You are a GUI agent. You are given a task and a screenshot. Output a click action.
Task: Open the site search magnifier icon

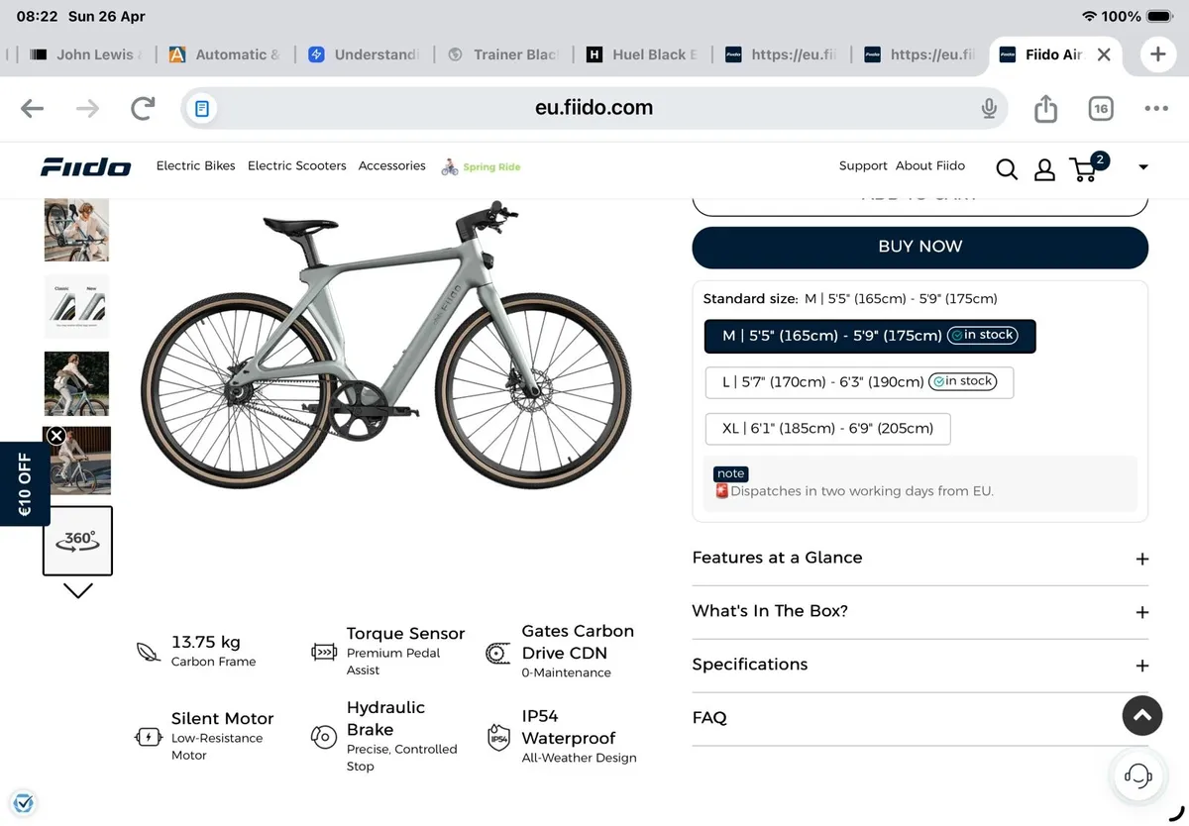pos(1006,169)
